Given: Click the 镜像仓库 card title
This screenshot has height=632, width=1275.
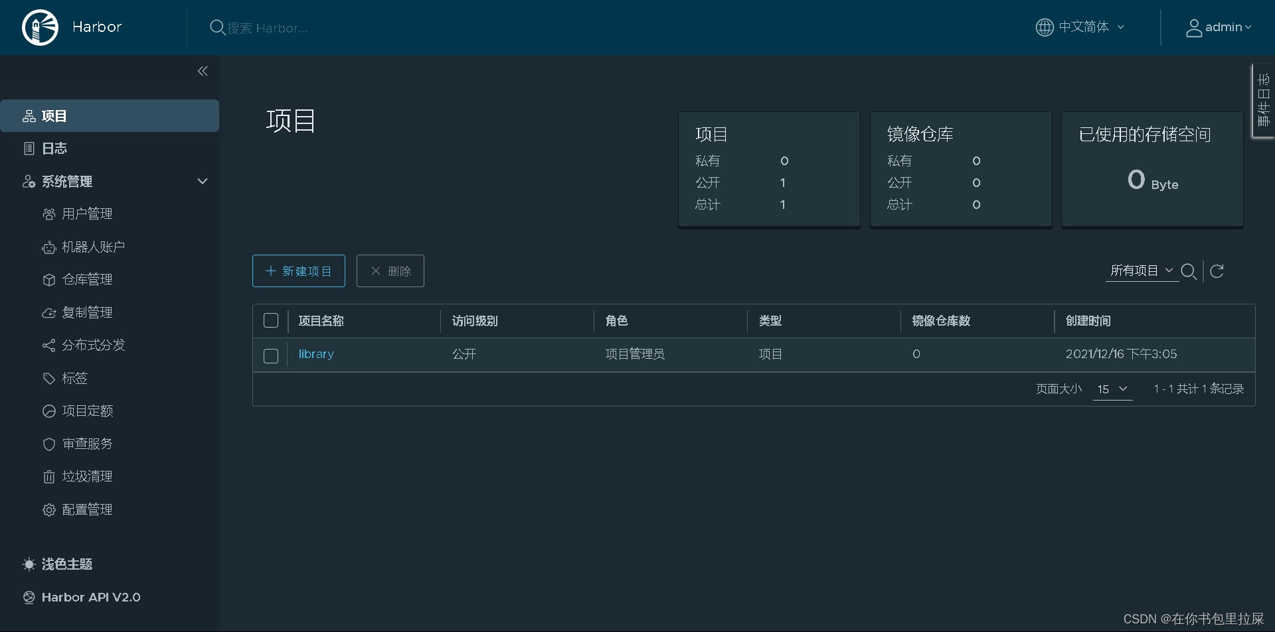Looking at the screenshot, I should [x=920, y=135].
